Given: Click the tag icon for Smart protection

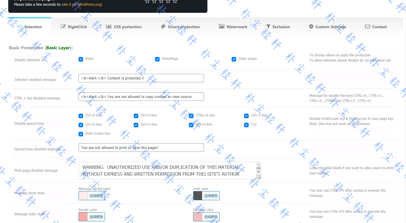Looking at the screenshot, I should coord(163,26).
